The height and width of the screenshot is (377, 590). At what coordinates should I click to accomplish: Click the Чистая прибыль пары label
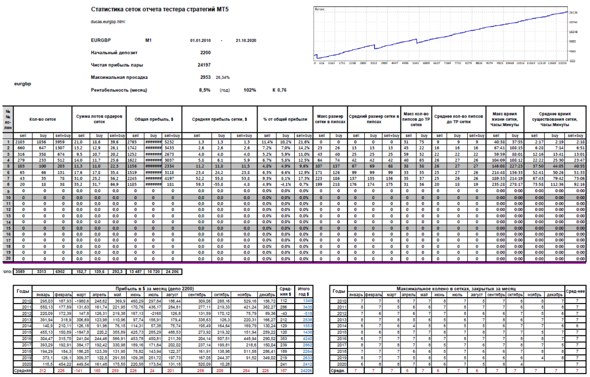click(117, 65)
